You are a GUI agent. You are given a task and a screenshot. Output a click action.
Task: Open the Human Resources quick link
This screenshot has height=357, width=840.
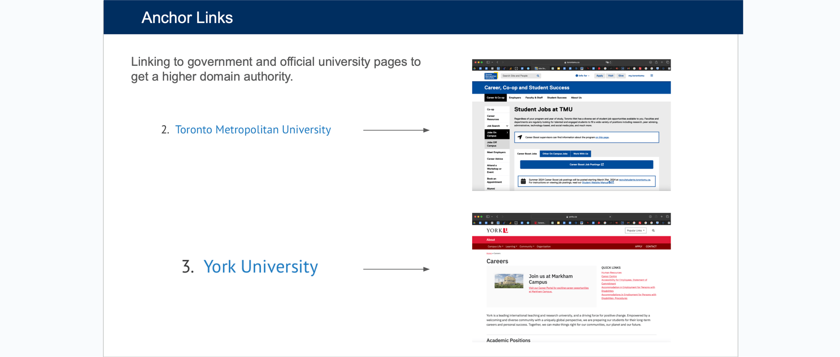click(x=611, y=273)
